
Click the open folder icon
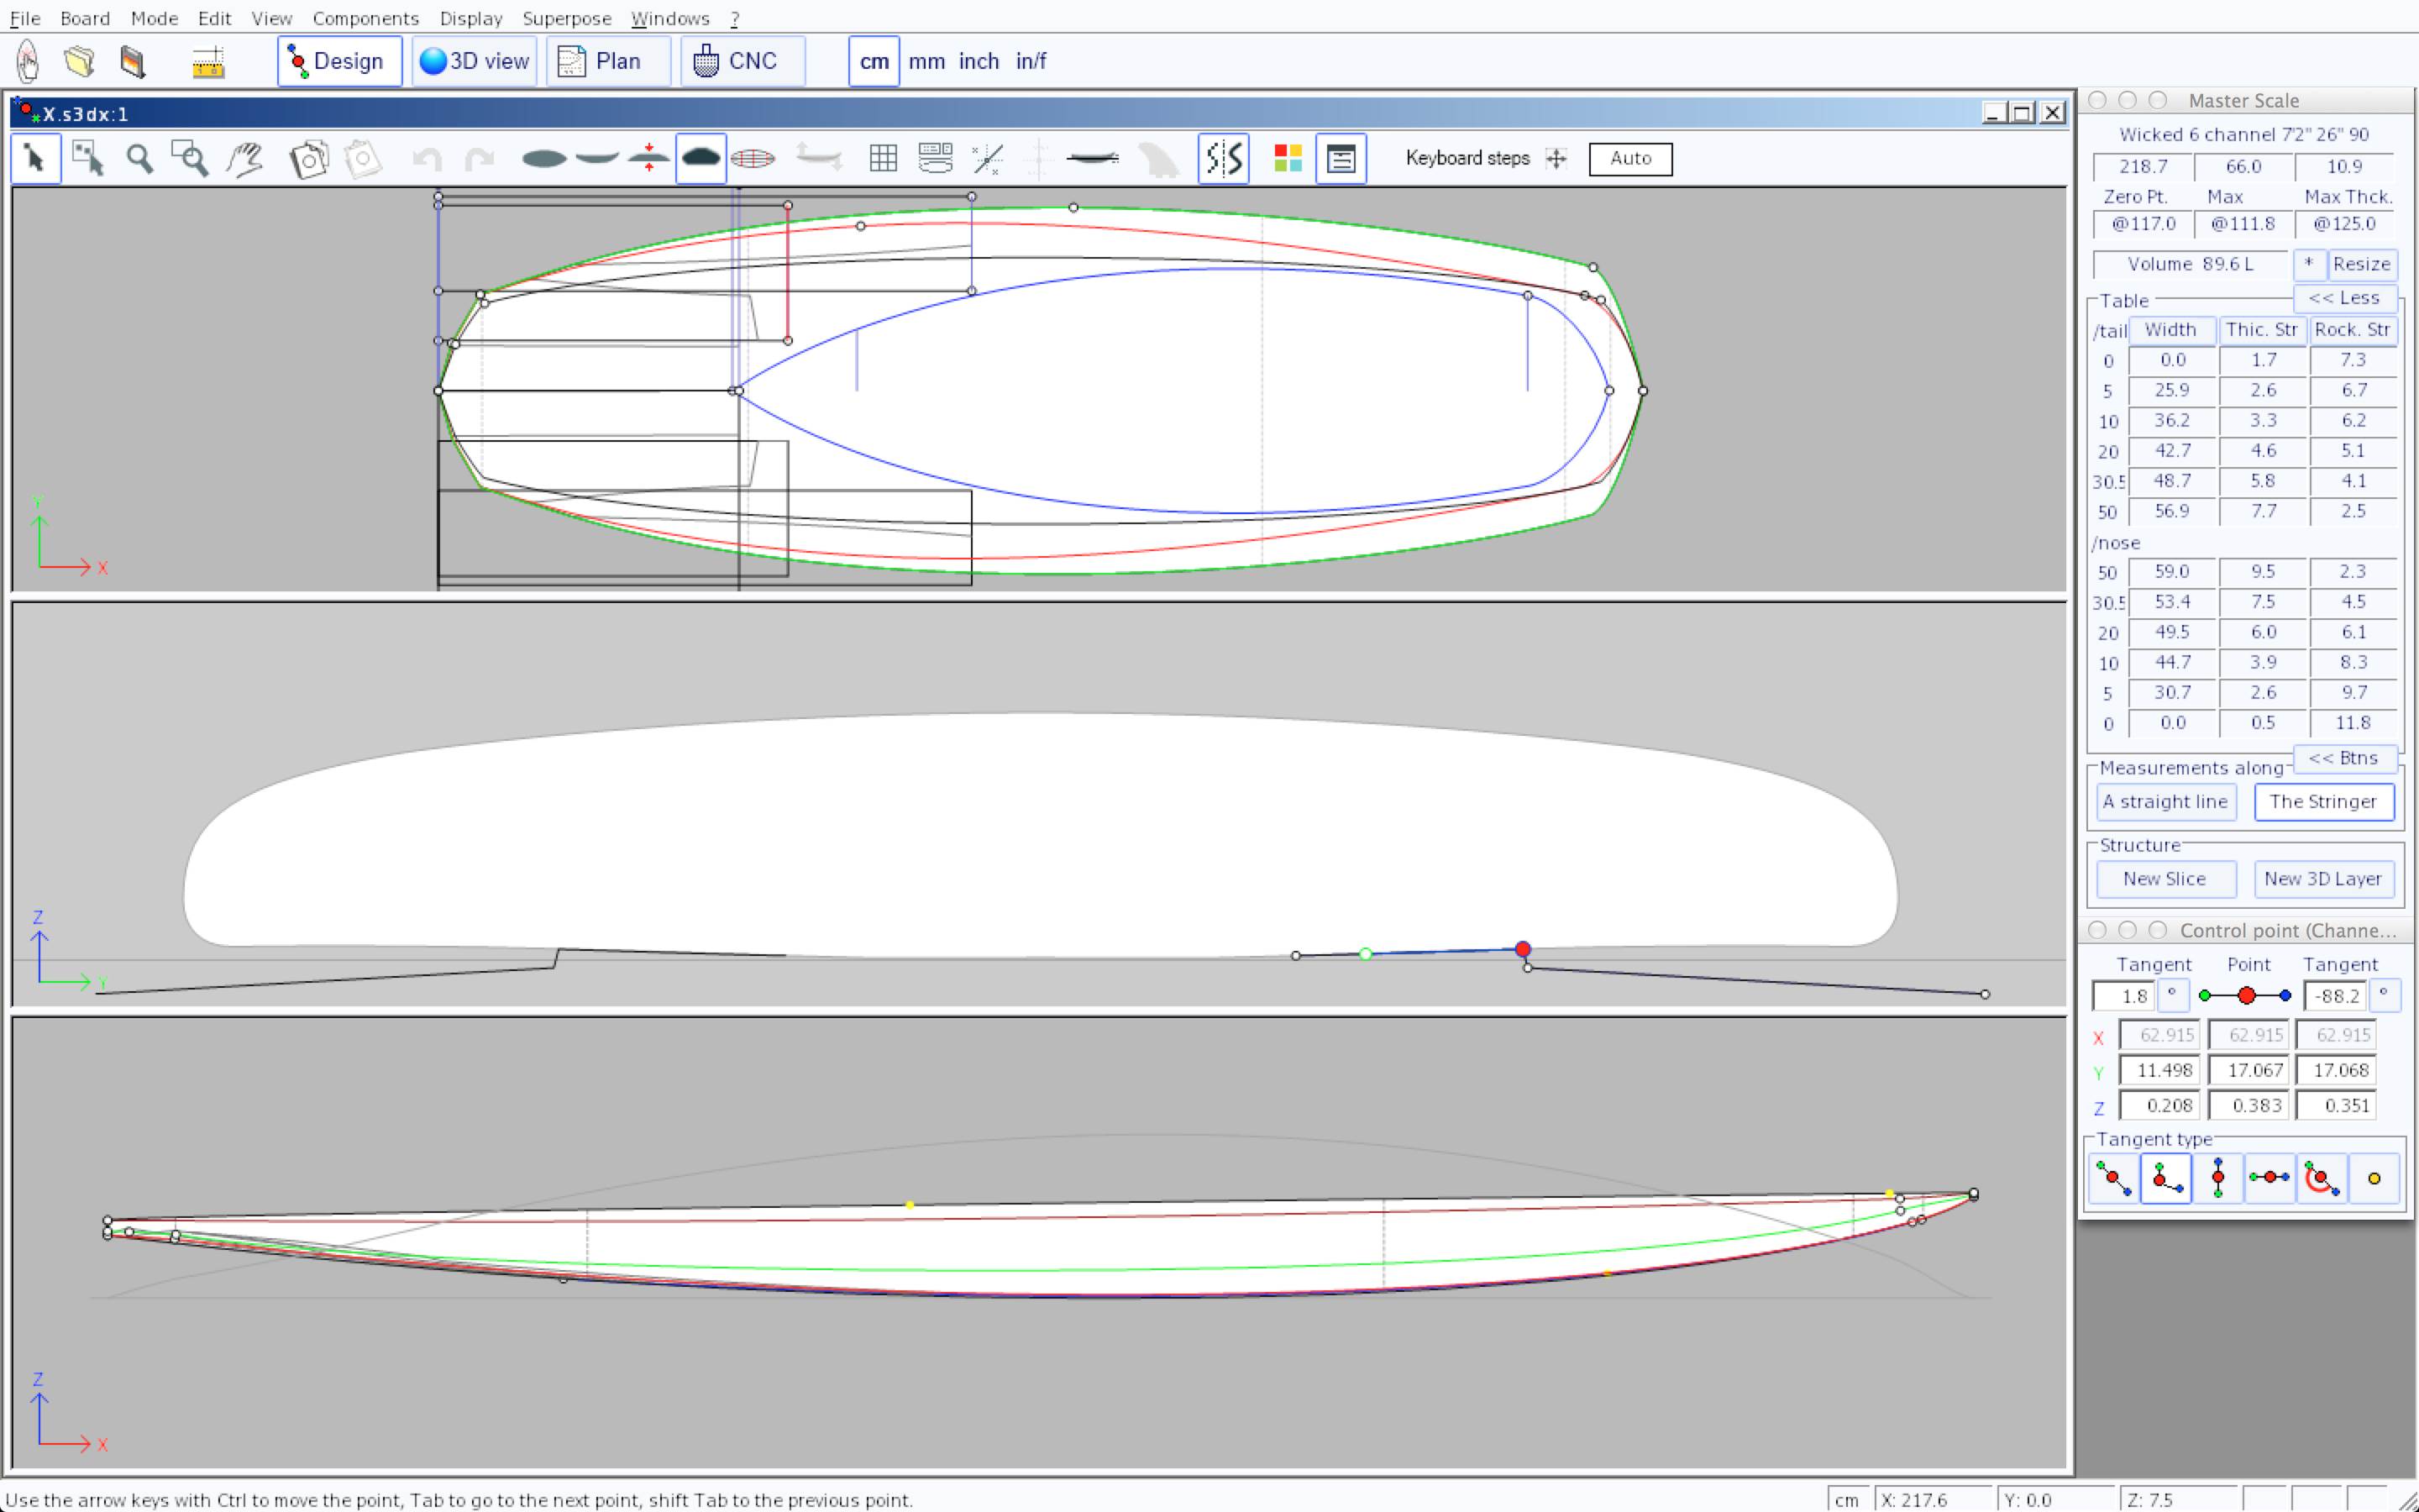(x=79, y=62)
